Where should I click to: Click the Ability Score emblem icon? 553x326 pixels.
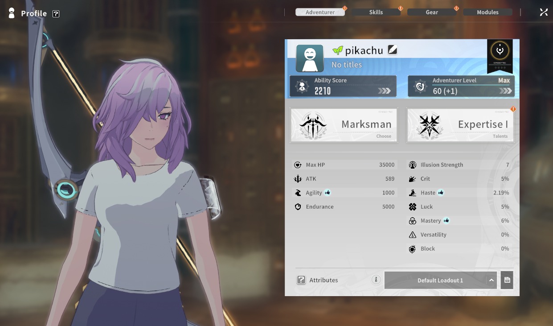click(302, 87)
